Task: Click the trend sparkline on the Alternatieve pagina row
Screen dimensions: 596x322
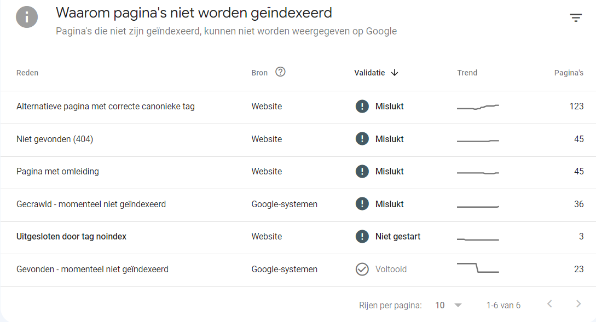Action: (x=478, y=107)
